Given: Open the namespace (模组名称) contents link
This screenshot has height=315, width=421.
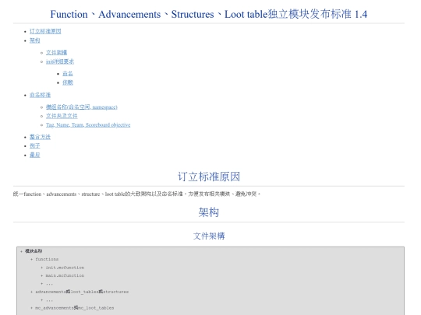Looking at the screenshot, I should [x=82, y=107].
